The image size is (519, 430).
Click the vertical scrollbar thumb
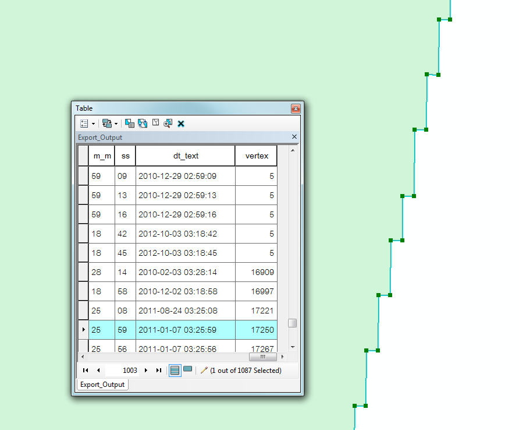(292, 323)
